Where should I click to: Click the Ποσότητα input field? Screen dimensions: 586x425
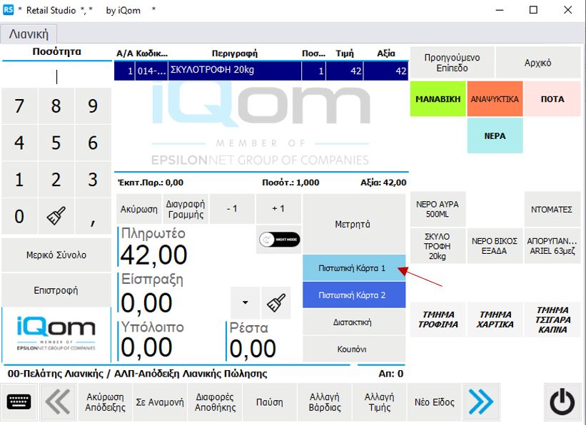(x=56, y=76)
